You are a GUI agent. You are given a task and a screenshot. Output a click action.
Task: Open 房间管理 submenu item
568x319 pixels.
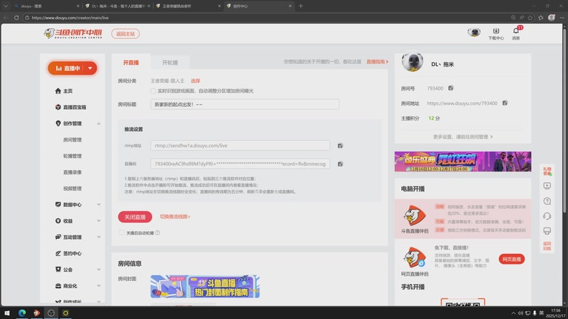(72, 140)
